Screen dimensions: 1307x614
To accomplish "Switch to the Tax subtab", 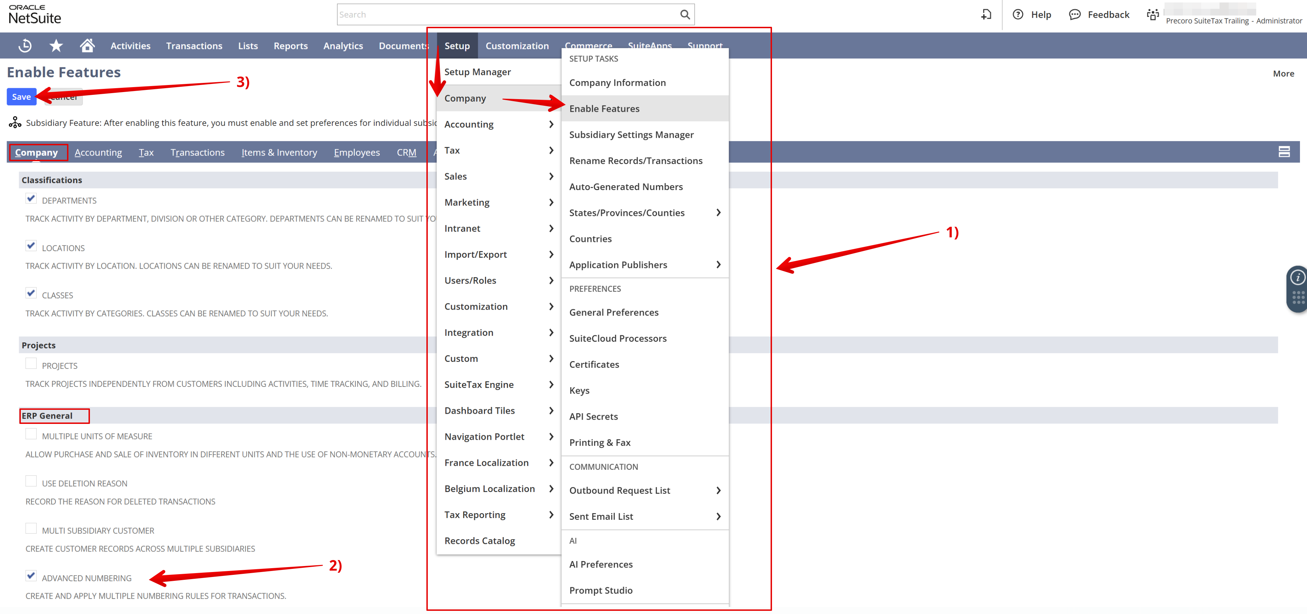I will coord(146,152).
